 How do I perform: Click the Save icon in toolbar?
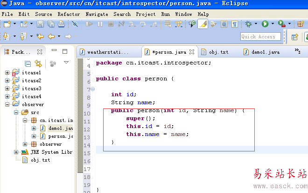click(40, 24)
